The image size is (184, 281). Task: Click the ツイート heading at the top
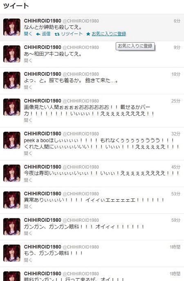pos(16,6)
